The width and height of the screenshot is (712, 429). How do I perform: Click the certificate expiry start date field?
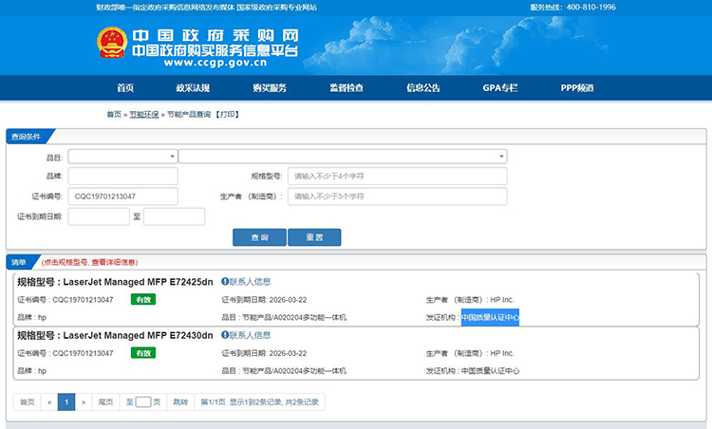point(99,216)
